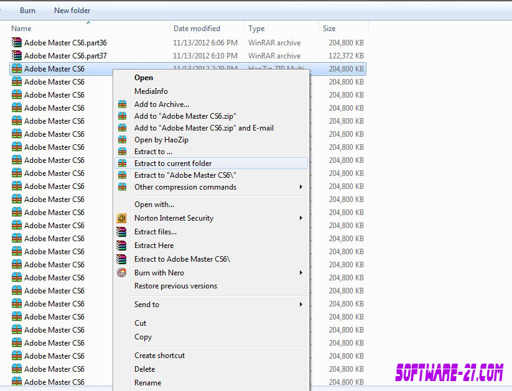Viewport: 512px width, 391px height.
Task: Click the WinRAR books icon beside Extract files...
Action: [121, 232]
